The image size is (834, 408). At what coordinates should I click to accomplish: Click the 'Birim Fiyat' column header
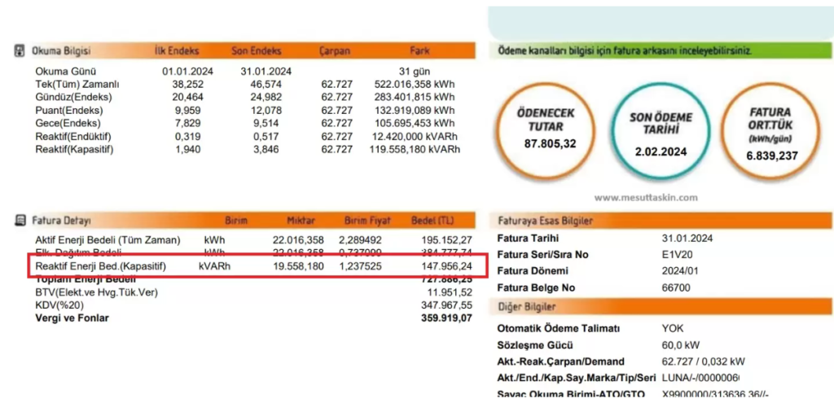[x=367, y=220]
